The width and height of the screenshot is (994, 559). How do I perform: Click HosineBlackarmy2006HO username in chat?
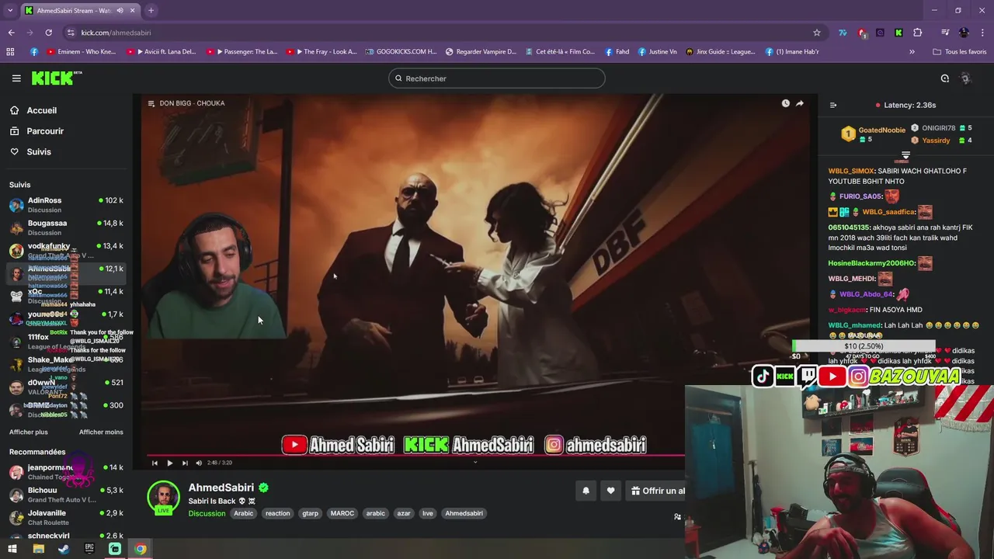click(872, 263)
